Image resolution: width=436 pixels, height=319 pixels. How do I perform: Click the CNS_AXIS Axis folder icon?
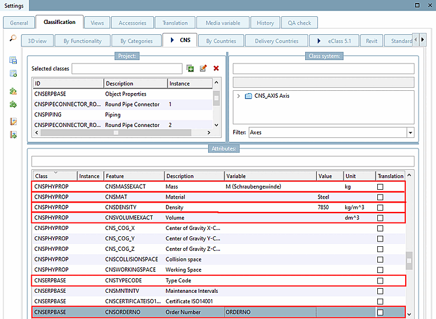[248, 96]
